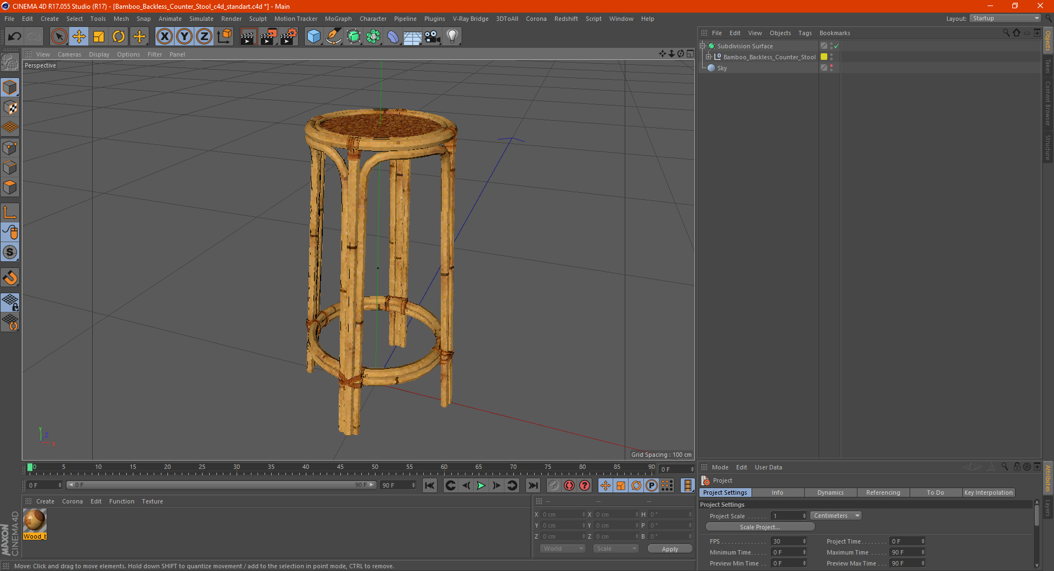The height and width of the screenshot is (571, 1054).
Task: Add a Cube primitive object
Action: 313,37
